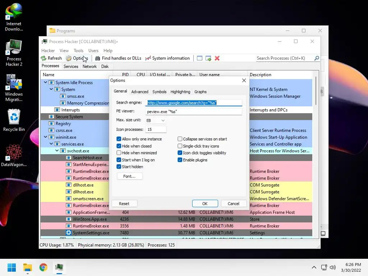Click the PE viewer field

pyautogui.click(x=194, y=112)
